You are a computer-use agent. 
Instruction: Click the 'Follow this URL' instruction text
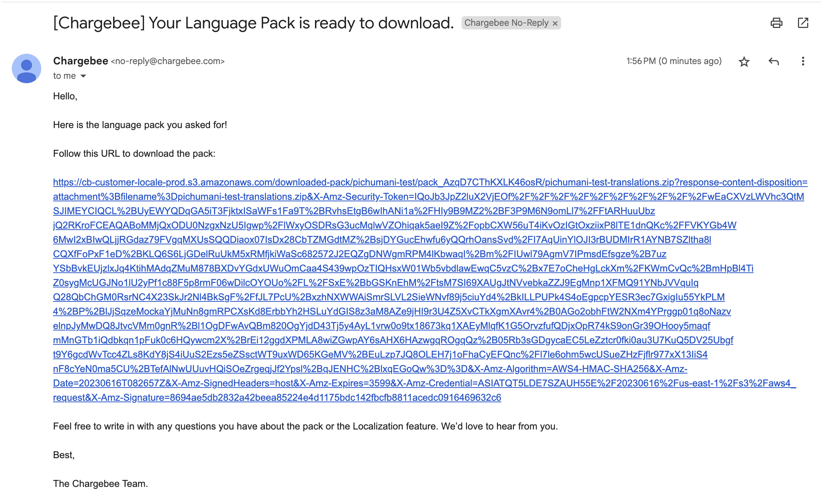(134, 154)
